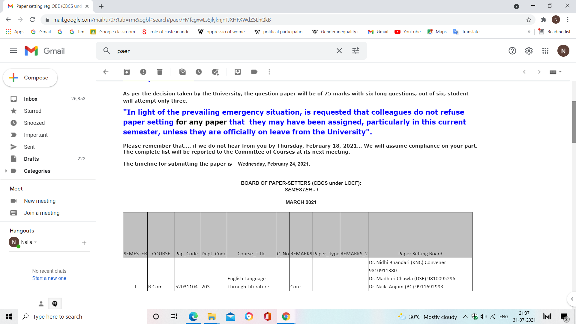
Task: Open Gmail Settings gear
Action: pyautogui.click(x=529, y=51)
